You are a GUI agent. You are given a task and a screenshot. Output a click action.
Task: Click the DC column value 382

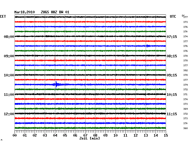(x=186, y=70)
